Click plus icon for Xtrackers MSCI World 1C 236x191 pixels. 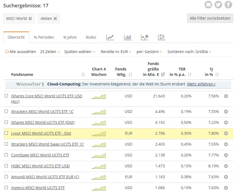(x=226, y=111)
